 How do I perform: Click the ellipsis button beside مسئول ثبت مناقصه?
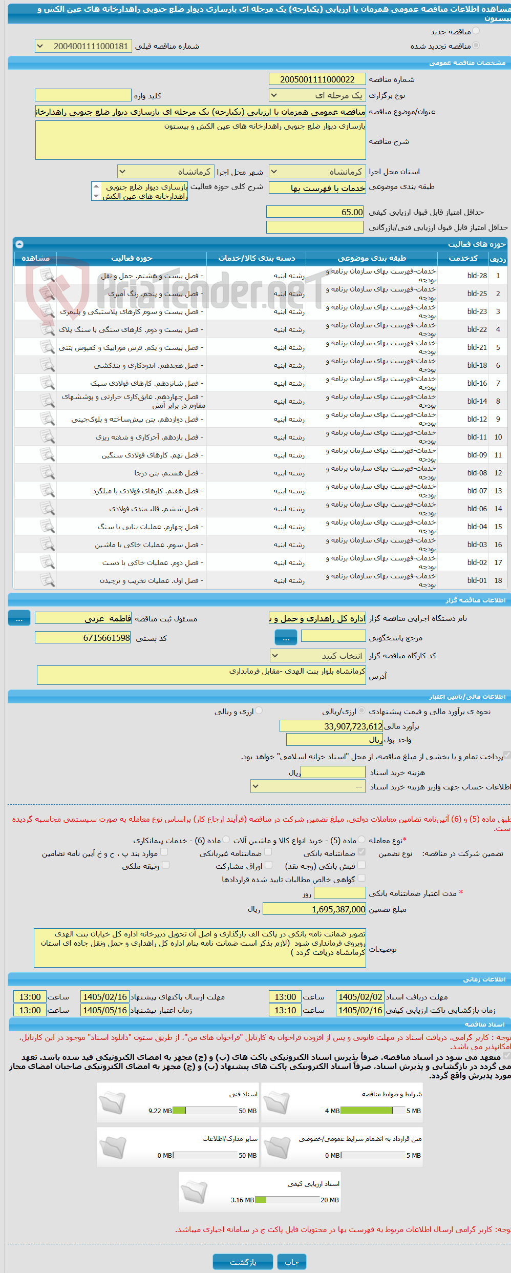pos(19,618)
